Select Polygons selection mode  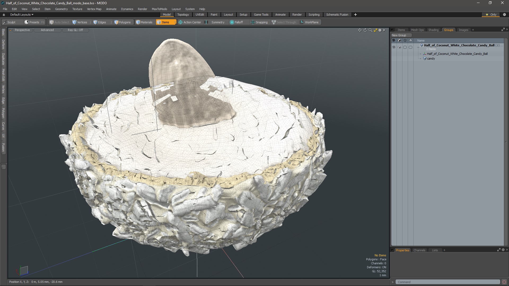point(122,22)
